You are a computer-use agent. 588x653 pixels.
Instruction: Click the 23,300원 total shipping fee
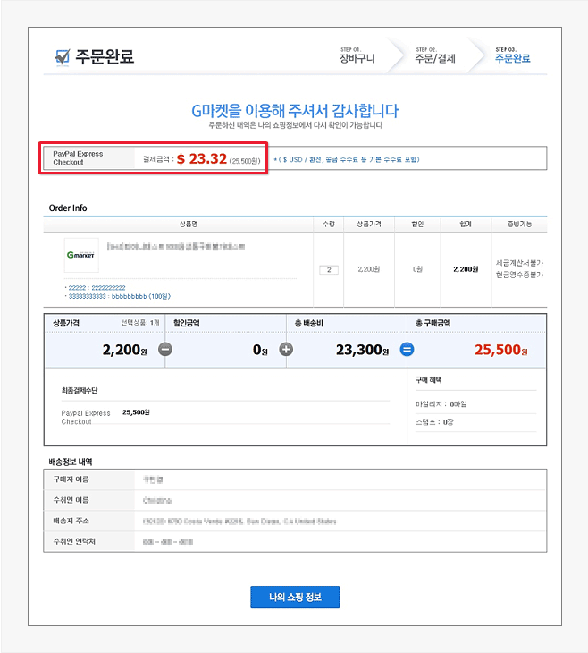tap(362, 350)
